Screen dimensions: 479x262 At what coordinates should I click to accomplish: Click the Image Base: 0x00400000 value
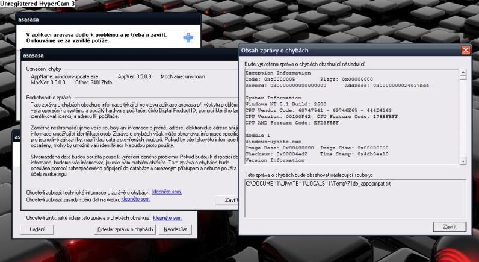279,148
